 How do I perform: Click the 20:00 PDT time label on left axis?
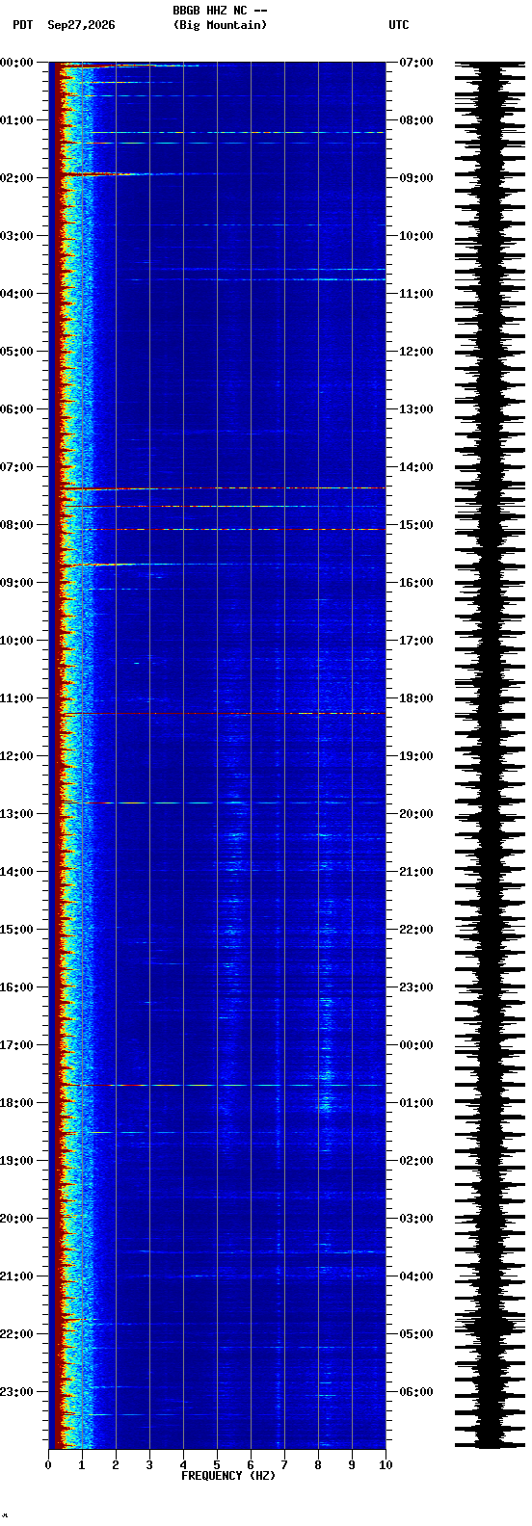[17, 1219]
